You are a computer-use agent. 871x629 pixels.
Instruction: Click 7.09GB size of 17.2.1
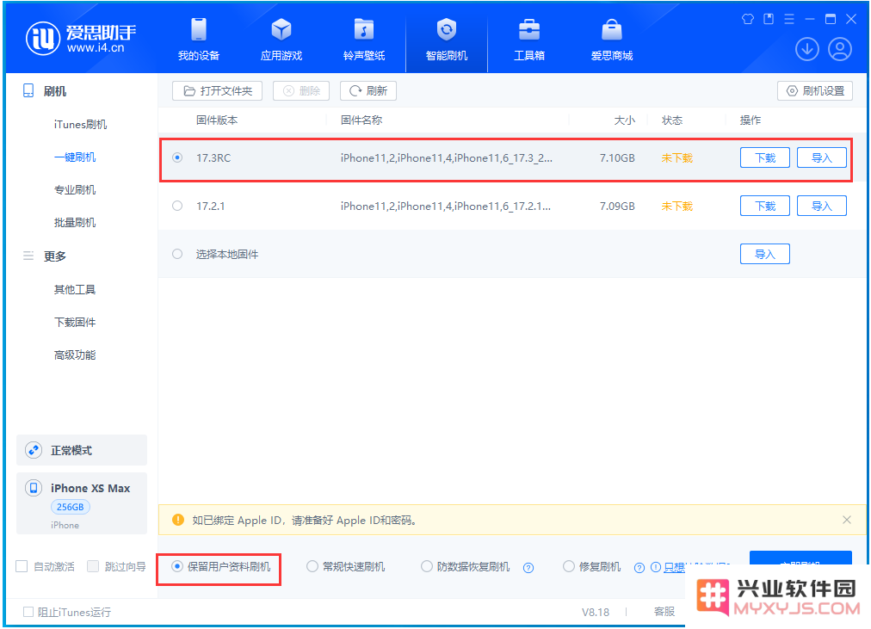point(617,206)
